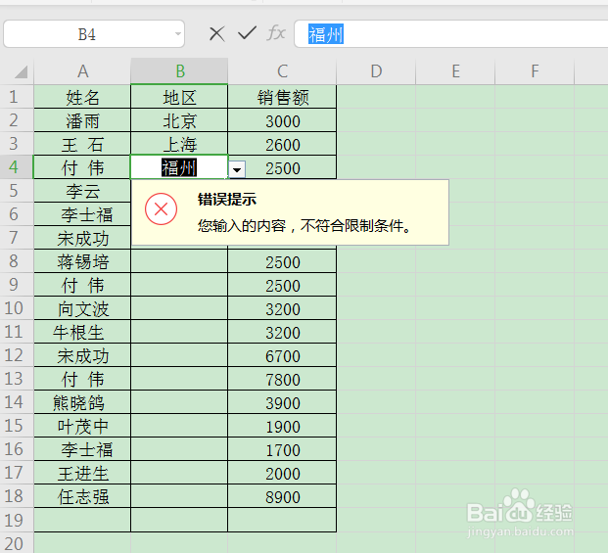This screenshot has height=553, width=608.
Task: Expand the Name Box dropdown arrow
Action: (178, 33)
